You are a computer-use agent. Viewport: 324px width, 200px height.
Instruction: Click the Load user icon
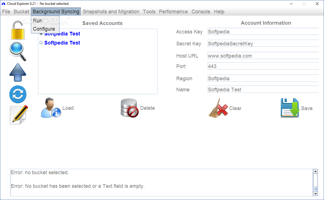[51, 108]
